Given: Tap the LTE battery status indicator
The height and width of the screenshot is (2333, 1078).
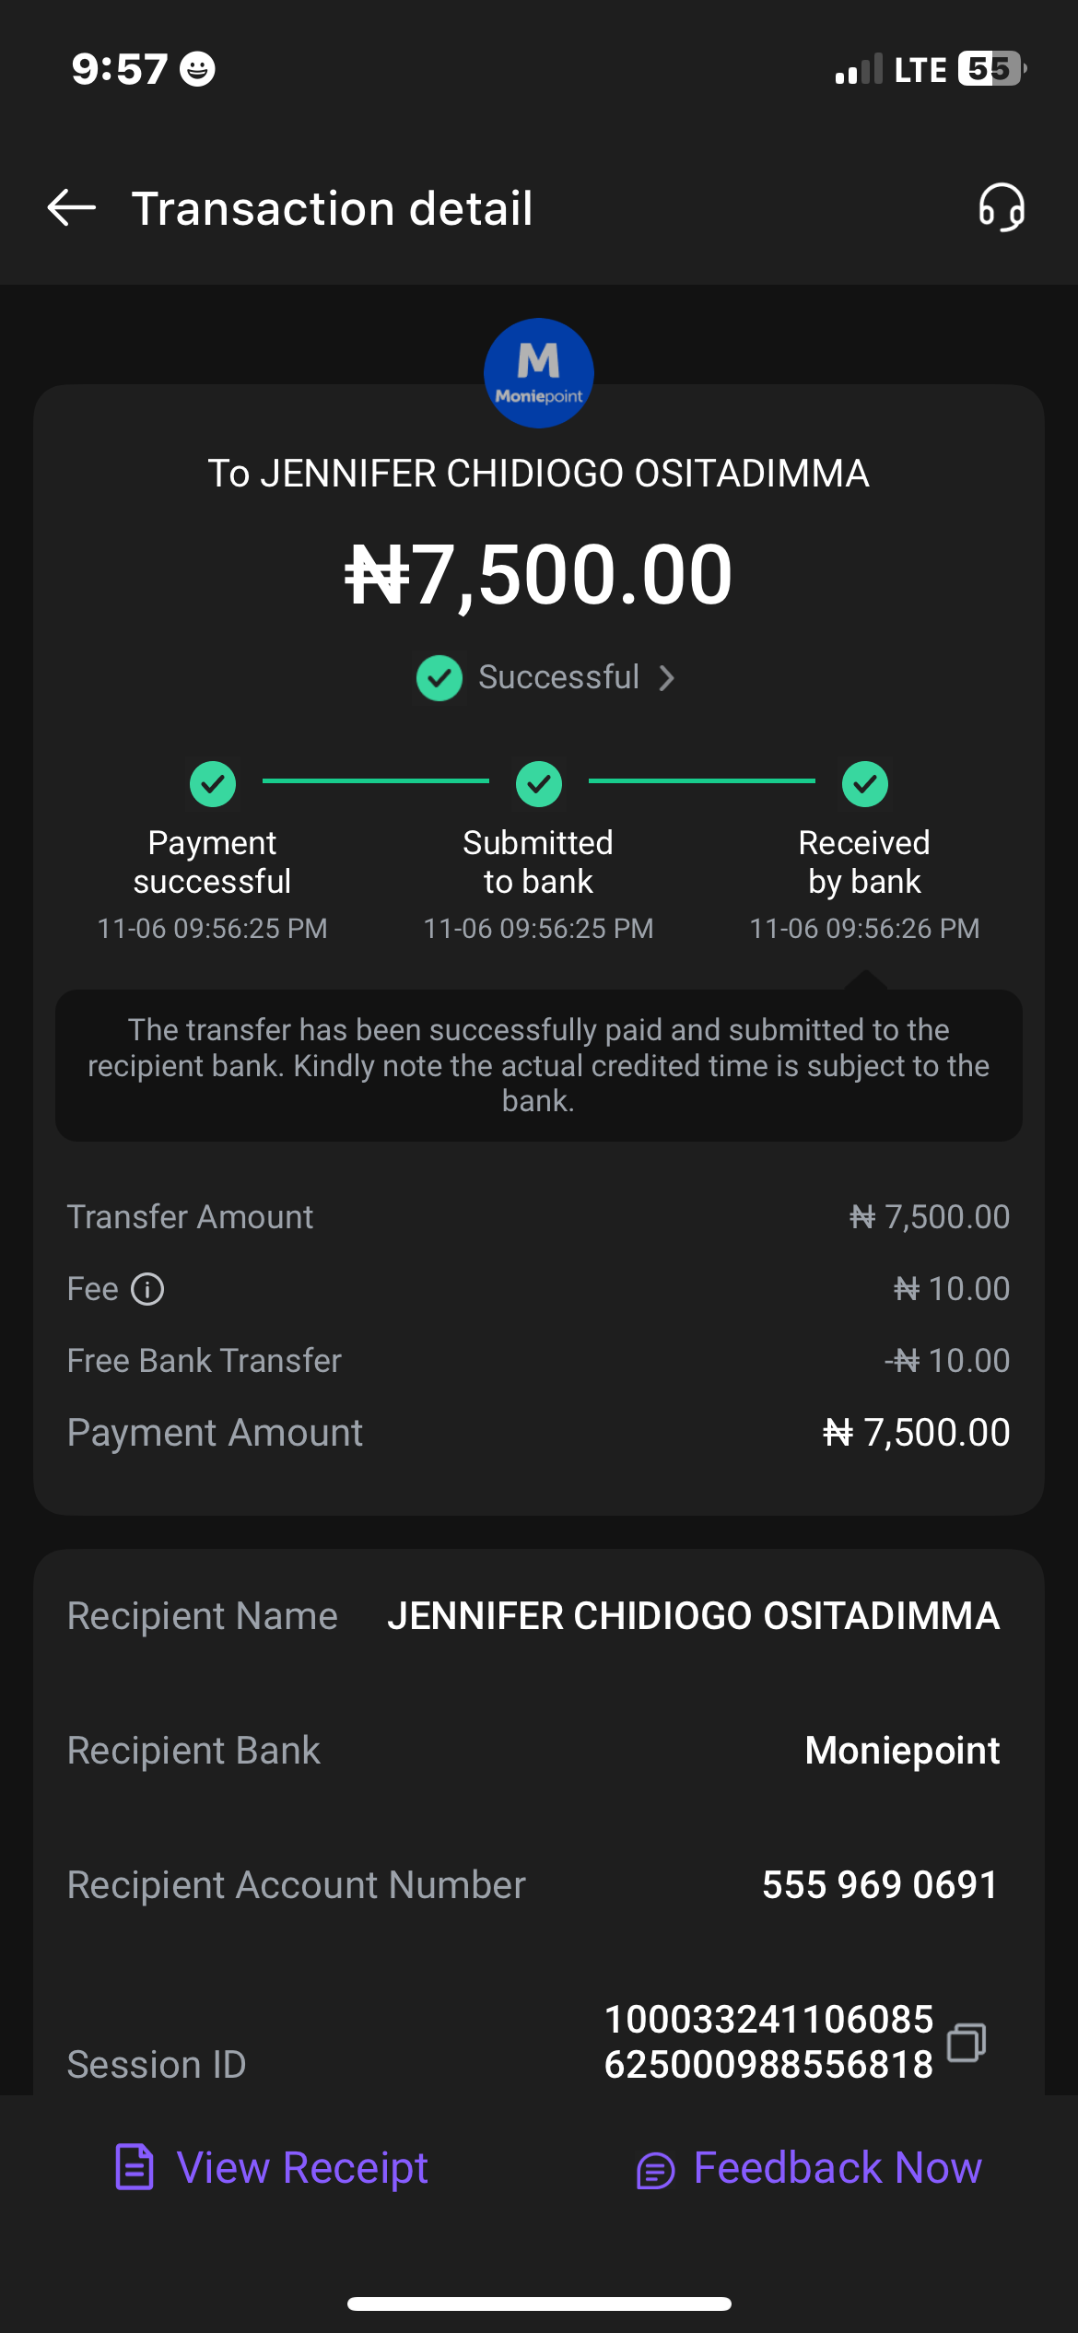Looking at the screenshot, I should tap(990, 69).
